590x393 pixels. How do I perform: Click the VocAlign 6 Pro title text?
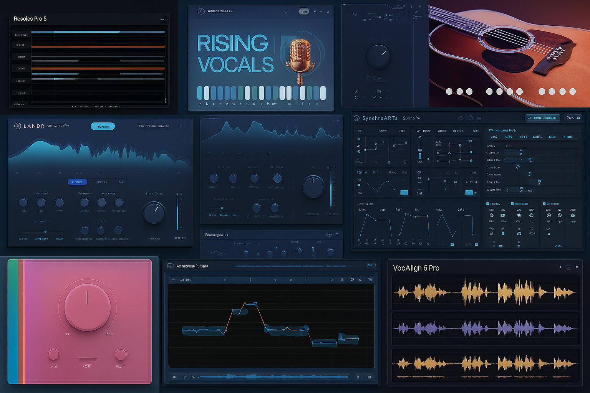tap(416, 268)
